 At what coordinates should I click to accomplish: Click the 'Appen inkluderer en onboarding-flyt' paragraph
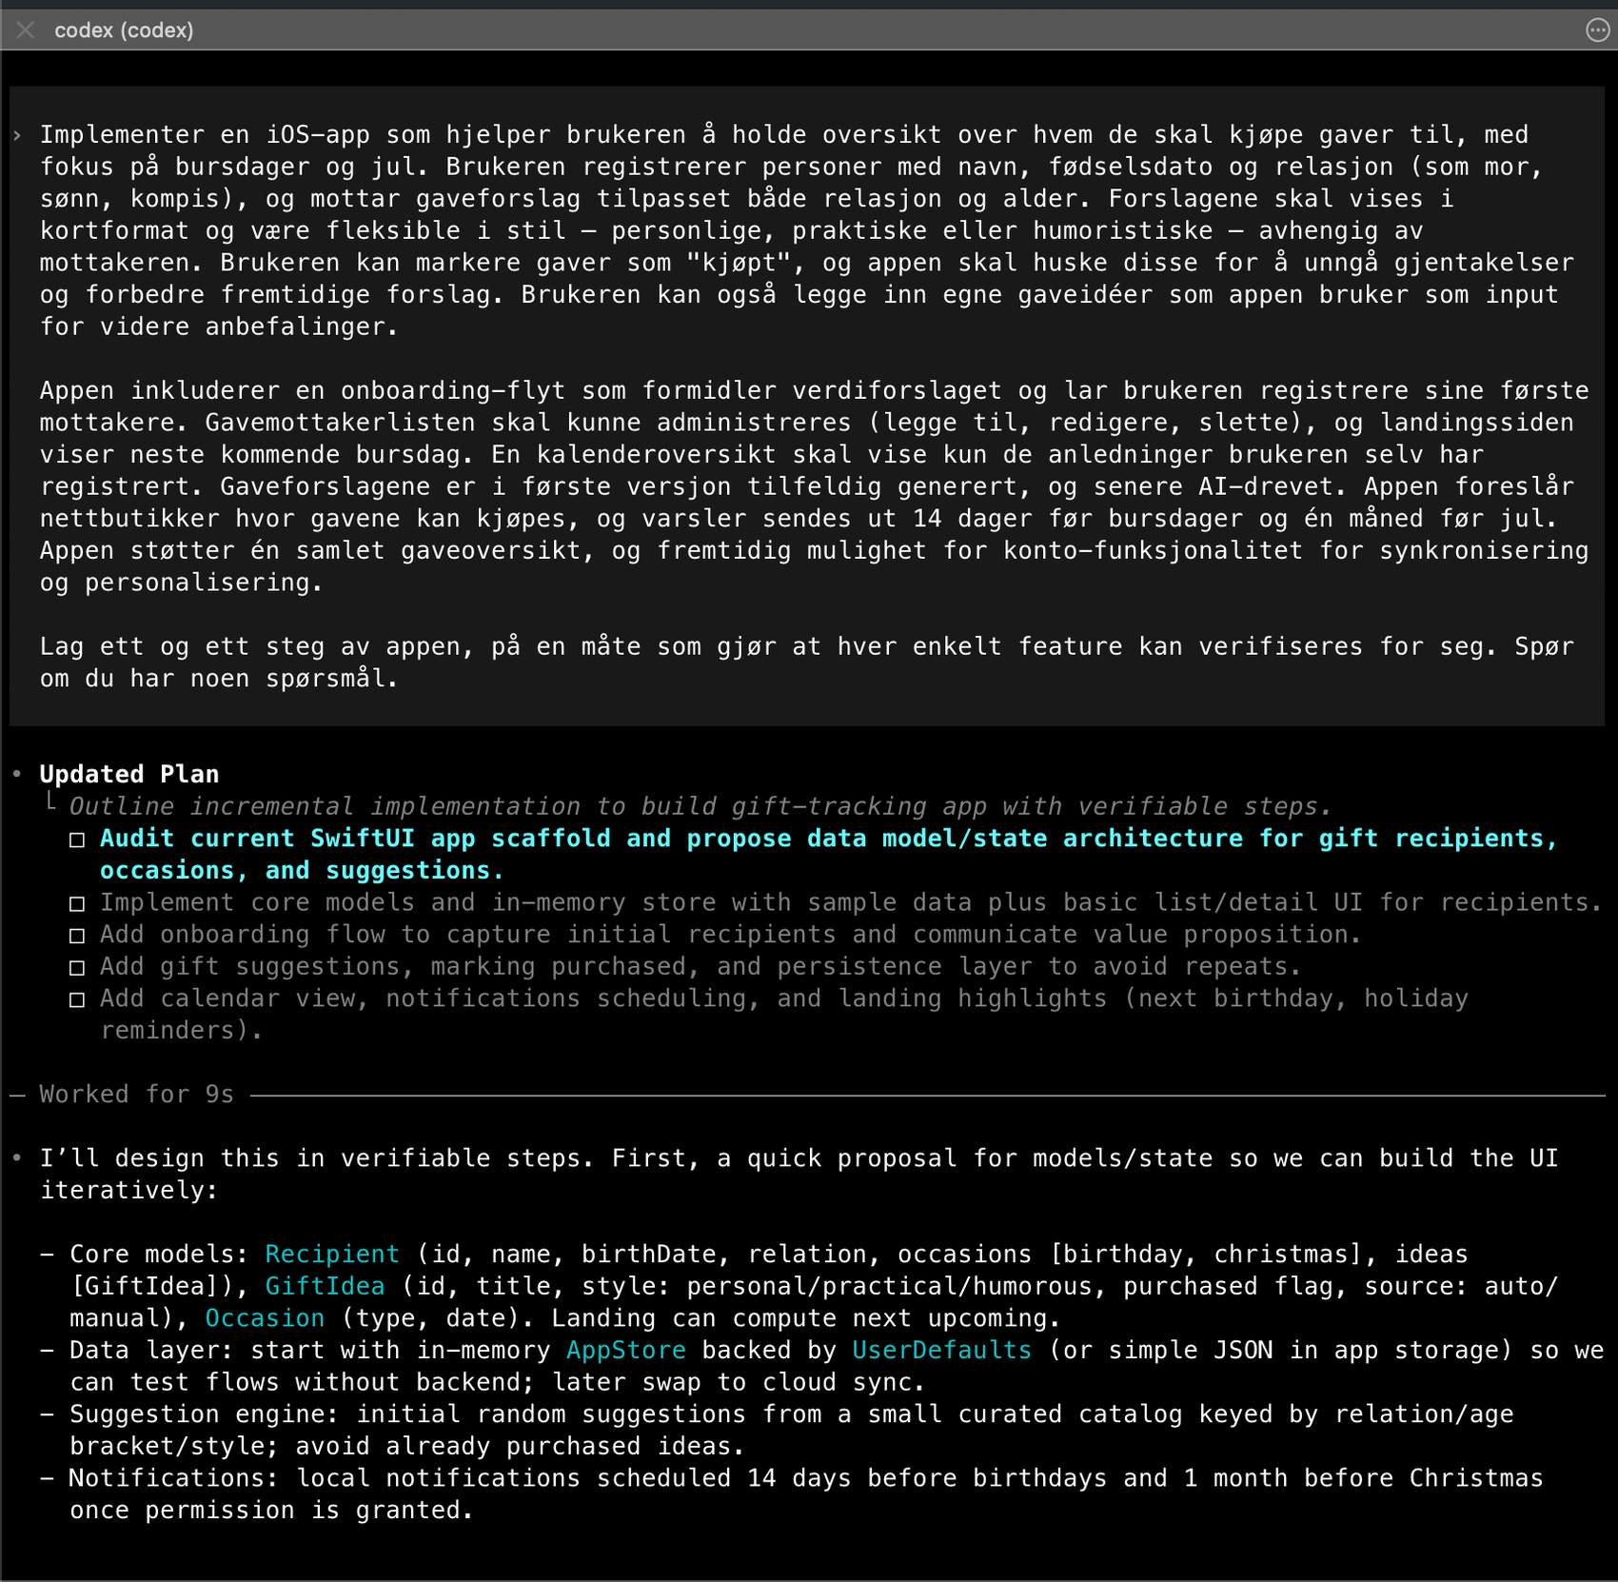coord(815,486)
